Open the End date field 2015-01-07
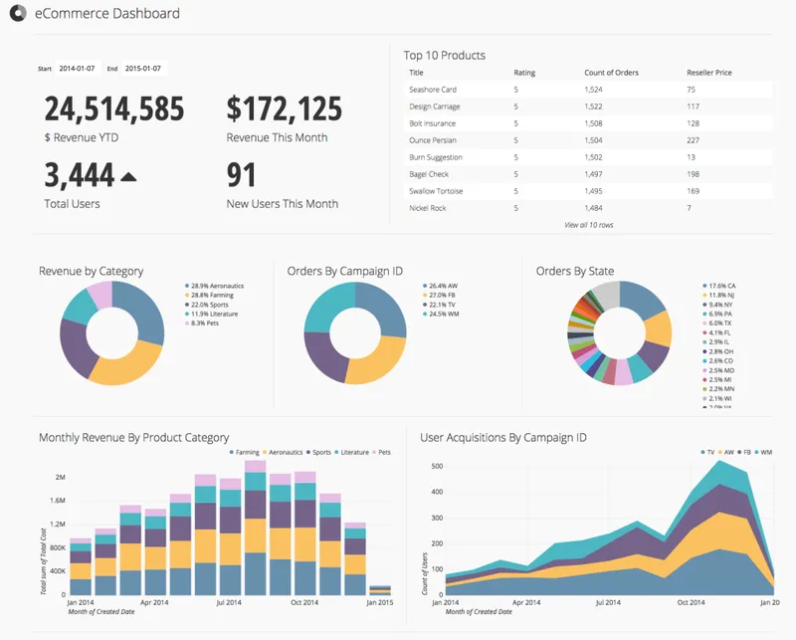This screenshot has width=796, height=640. point(143,68)
